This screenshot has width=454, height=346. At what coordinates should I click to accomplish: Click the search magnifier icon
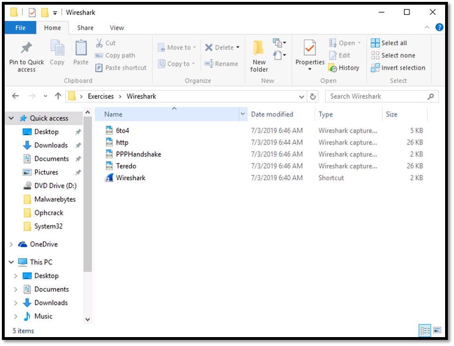click(x=431, y=96)
